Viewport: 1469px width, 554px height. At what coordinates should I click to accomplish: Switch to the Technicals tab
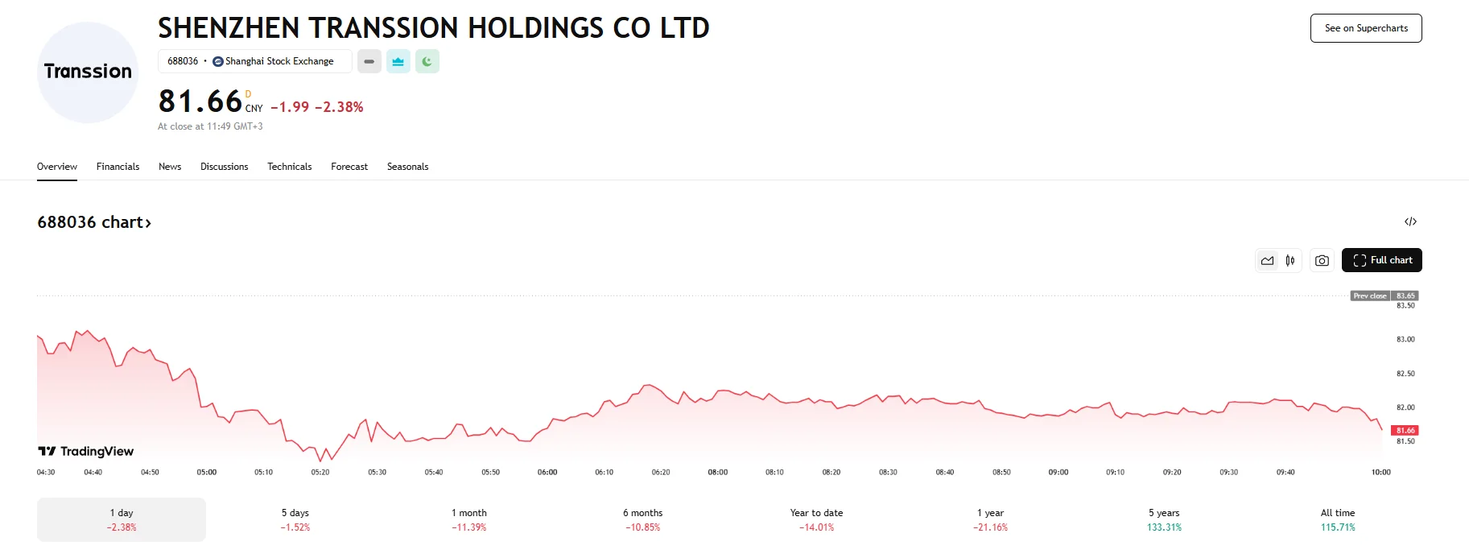click(289, 167)
